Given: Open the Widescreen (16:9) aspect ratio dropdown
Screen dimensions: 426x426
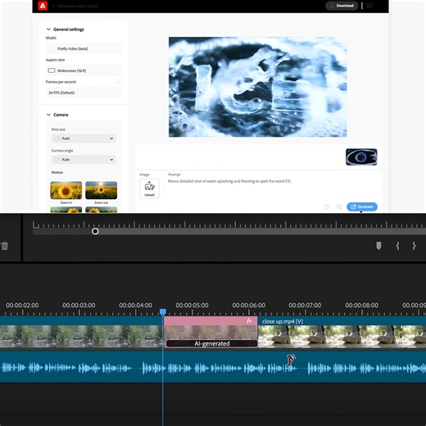Looking at the screenshot, I should pos(84,70).
